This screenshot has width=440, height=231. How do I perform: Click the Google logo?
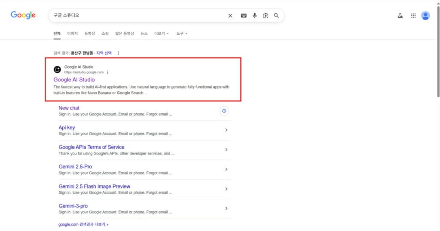[23, 15]
